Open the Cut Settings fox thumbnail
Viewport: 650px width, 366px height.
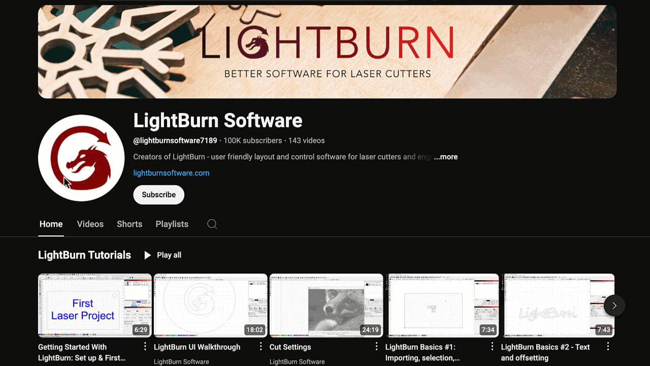pos(326,305)
